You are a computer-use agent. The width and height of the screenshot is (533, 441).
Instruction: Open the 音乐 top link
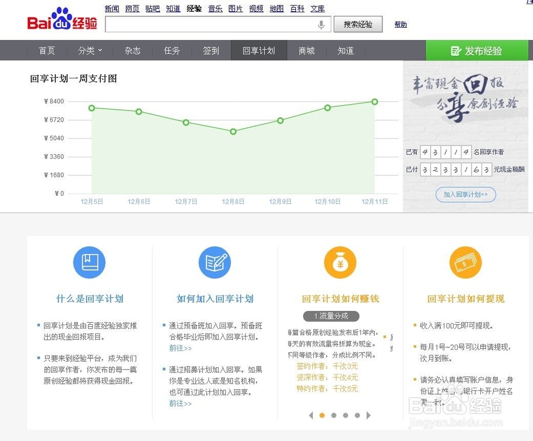pyautogui.click(x=215, y=9)
